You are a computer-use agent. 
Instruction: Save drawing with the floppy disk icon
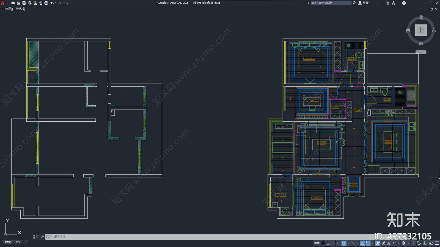(24, 3)
